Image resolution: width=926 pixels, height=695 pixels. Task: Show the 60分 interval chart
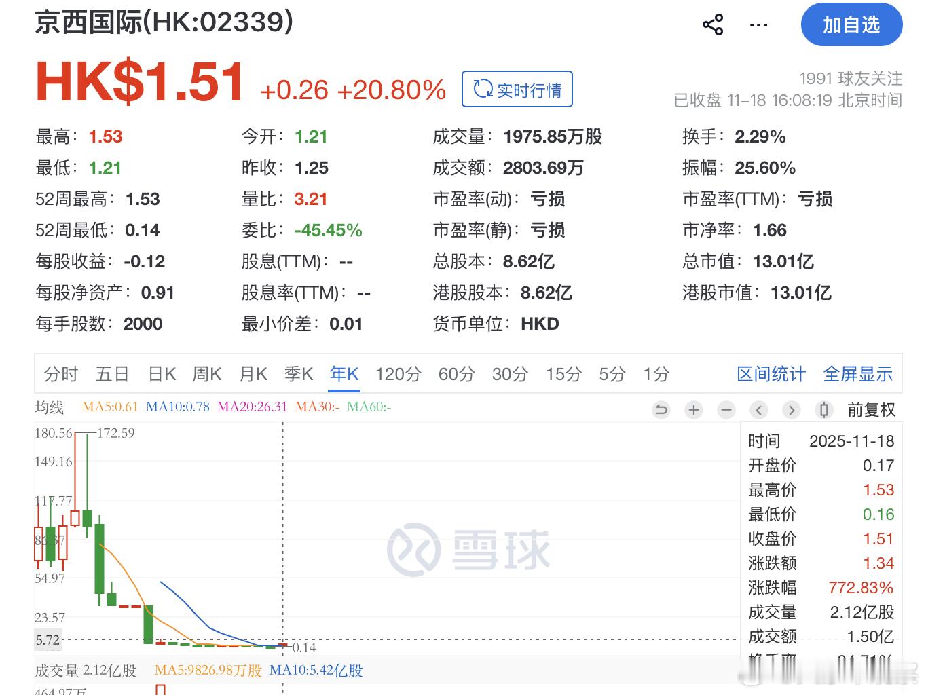click(456, 374)
